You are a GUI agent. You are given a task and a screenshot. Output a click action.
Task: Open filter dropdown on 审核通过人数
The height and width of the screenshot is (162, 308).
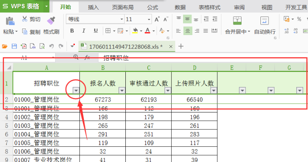(x=168, y=91)
